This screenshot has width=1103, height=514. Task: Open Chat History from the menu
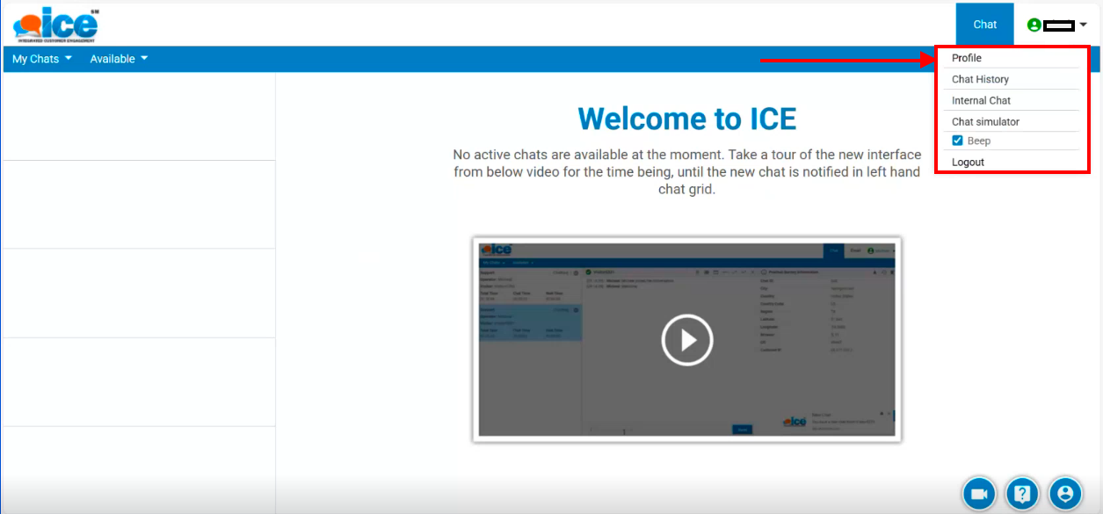[980, 79]
